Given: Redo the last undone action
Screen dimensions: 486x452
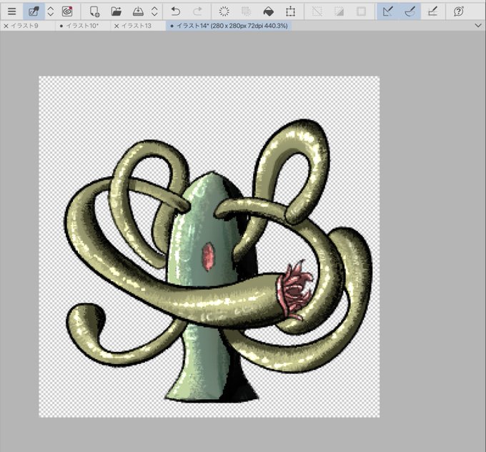Looking at the screenshot, I should point(197,11).
